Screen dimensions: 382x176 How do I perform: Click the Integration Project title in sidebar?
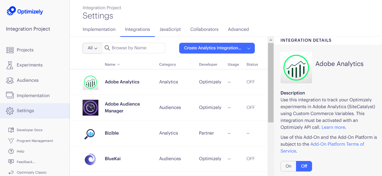pyautogui.click(x=28, y=29)
